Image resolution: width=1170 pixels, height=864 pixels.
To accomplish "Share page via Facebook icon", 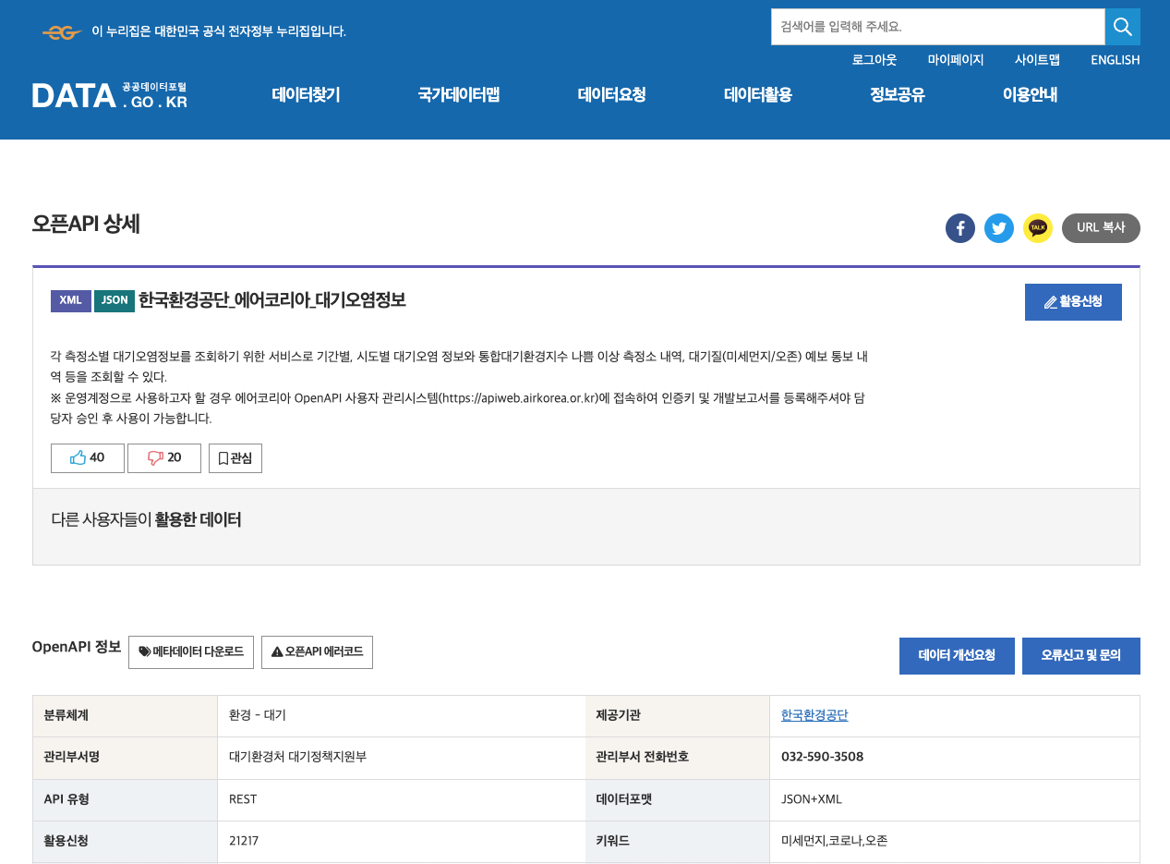I will (960, 228).
